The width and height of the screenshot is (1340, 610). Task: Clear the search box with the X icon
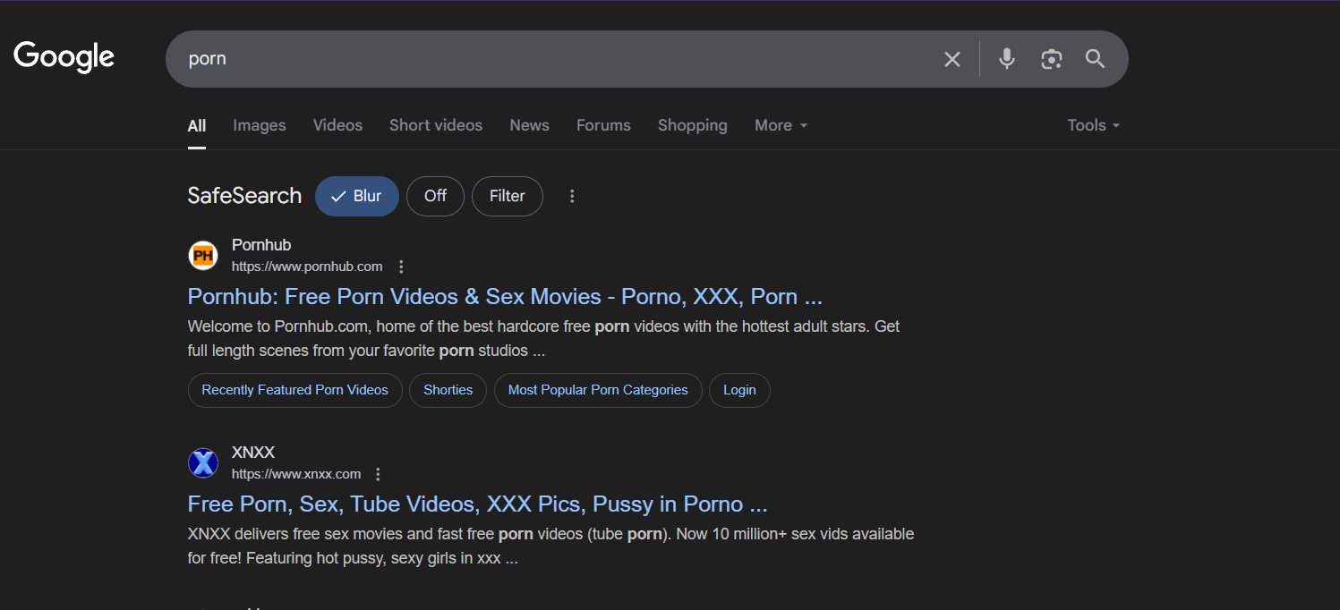(x=952, y=59)
